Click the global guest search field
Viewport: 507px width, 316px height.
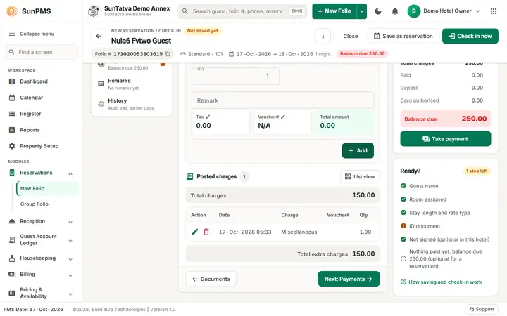[242, 11]
